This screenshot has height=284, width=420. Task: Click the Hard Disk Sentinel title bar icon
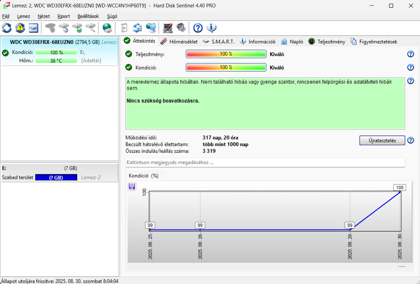(x=6, y=6)
